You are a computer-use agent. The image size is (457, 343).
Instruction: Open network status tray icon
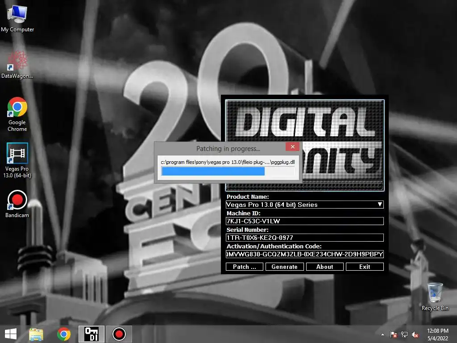click(404, 335)
